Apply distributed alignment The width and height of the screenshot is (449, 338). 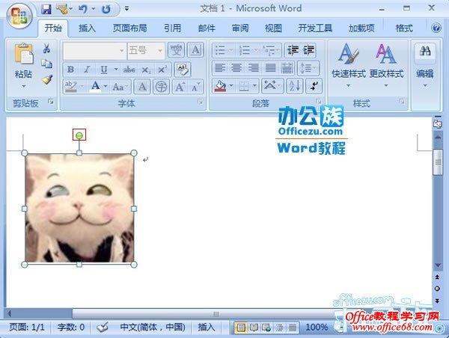287,68
